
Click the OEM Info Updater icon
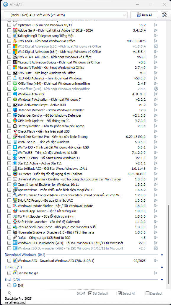15,120
